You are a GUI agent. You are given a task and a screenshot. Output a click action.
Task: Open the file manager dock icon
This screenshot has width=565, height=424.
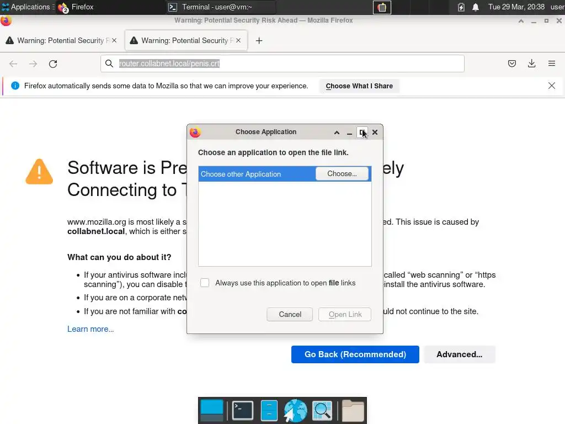[269, 410]
